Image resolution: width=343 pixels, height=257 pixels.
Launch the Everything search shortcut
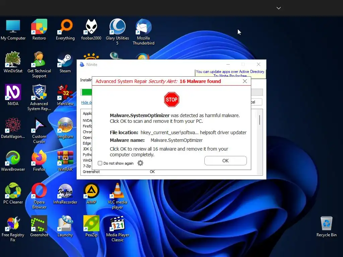coord(65,30)
